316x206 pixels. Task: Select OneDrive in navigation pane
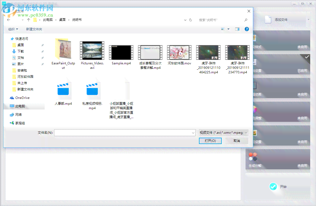click(22, 98)
